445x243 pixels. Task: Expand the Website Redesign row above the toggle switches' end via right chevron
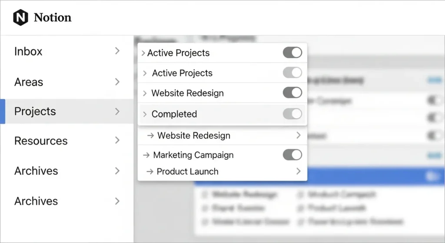pyautogui.click(x=299, y=136)
